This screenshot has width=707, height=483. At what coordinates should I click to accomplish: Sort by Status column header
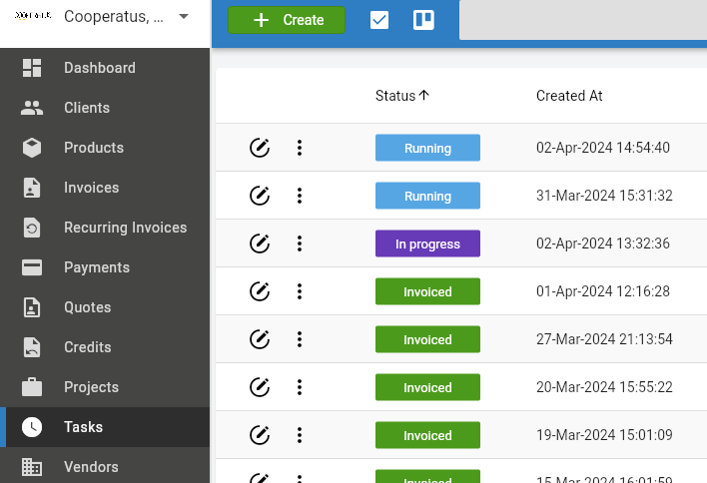coord(402,96)
